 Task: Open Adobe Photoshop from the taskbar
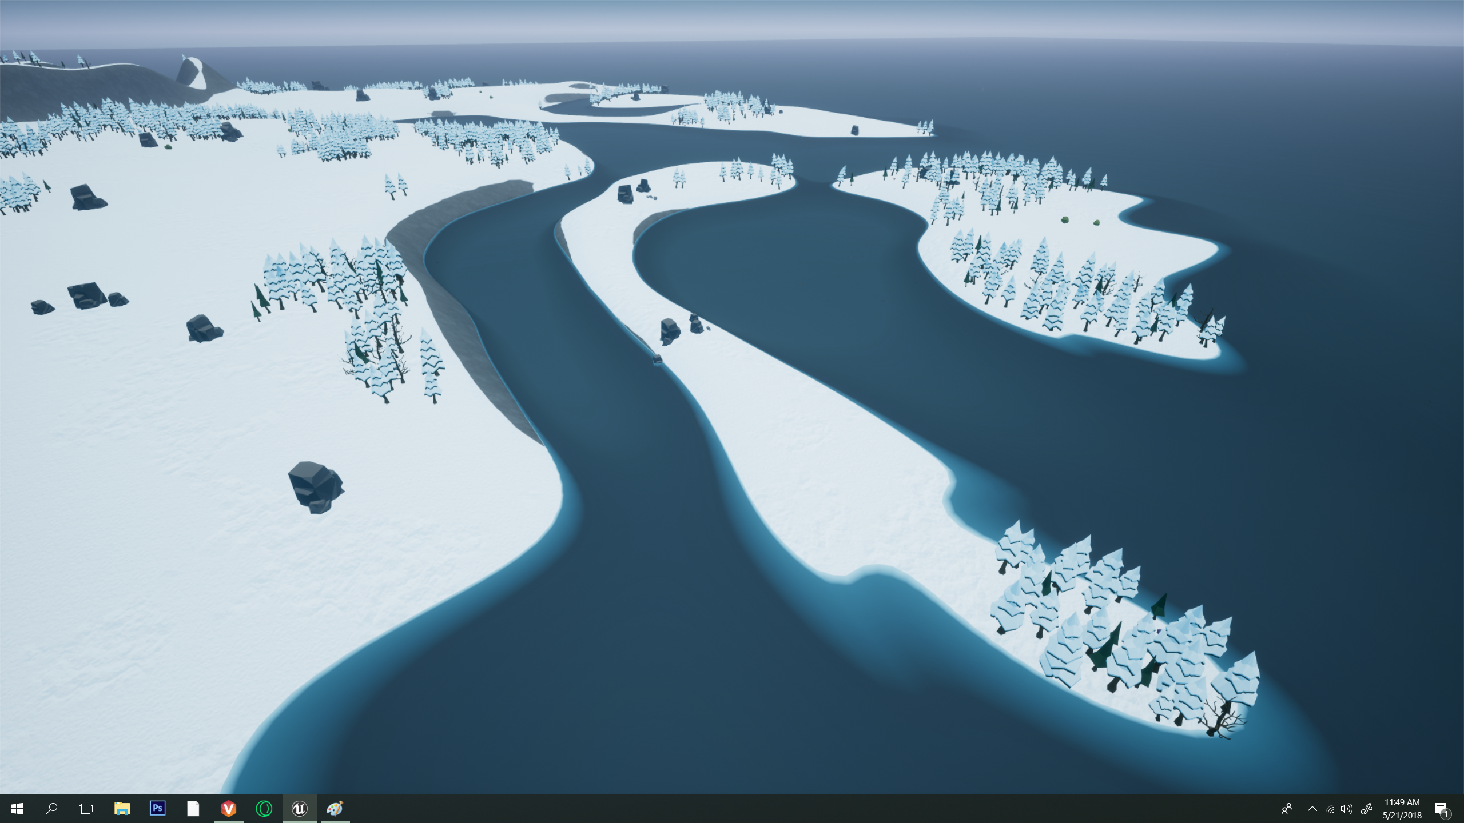(157, 809)
